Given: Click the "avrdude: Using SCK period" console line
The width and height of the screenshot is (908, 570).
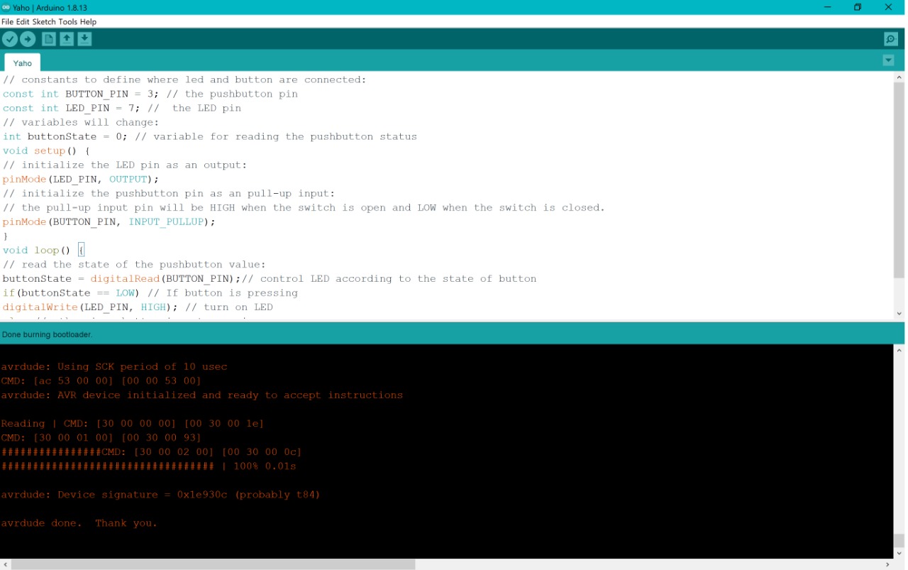Looking at the screenshot, I should [114, 366].
